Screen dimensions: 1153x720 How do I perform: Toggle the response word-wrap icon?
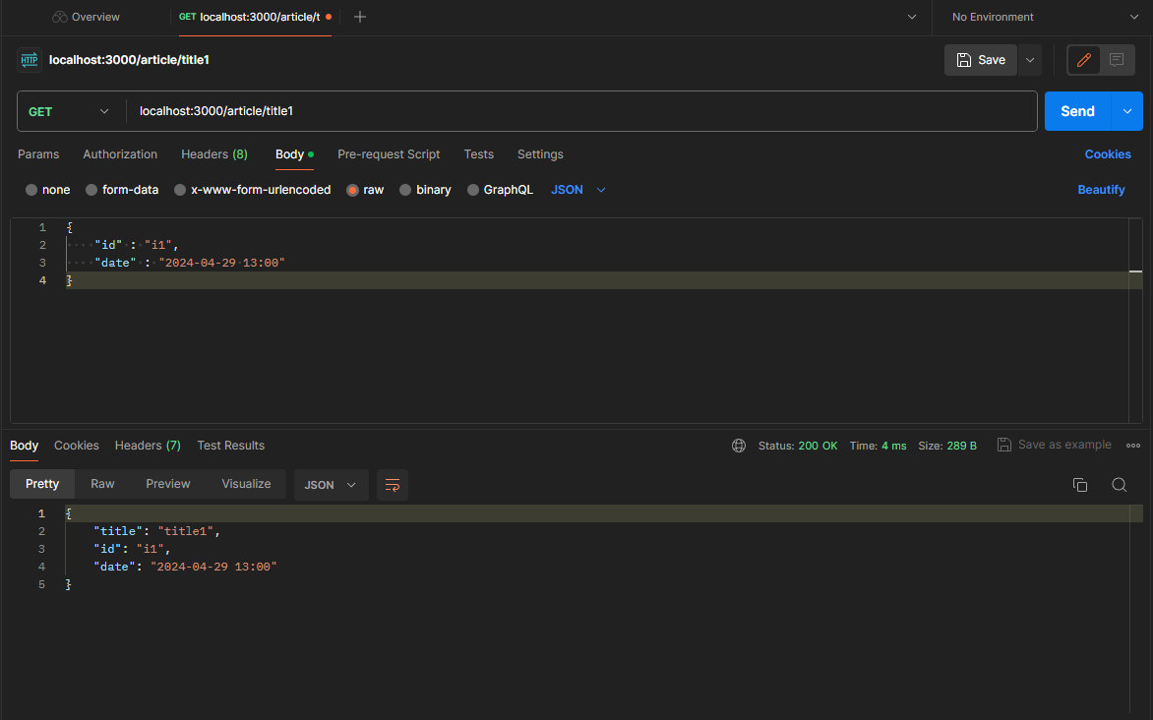pos(393,485)
